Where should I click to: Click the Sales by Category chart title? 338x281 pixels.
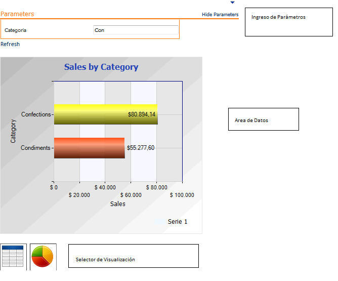(x=101, y=67)
